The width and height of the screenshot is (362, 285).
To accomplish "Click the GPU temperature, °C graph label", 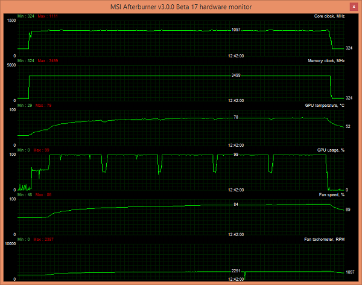I will [325, 105].
